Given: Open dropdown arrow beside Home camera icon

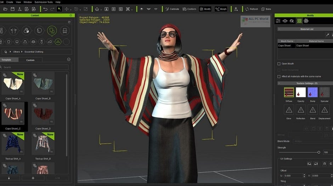Looking at the screenshot, I should 101,10.
